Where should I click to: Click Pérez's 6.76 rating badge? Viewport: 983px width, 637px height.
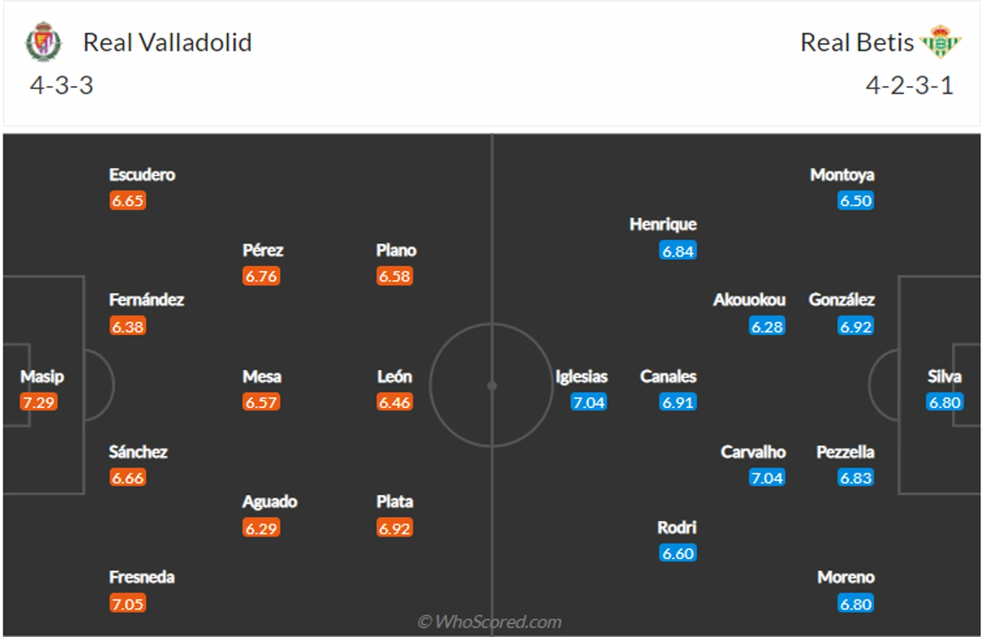click(x=261, y=276)
